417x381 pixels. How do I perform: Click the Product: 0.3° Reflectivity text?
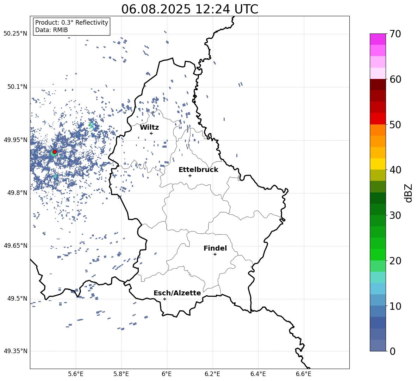point(71,23)
